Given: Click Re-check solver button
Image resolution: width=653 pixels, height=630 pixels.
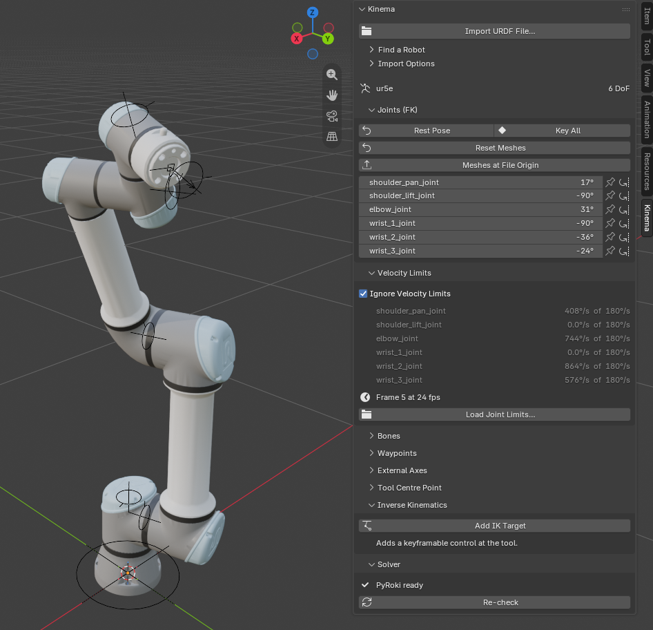Looking at the screenshot, I should click(494, 602).
